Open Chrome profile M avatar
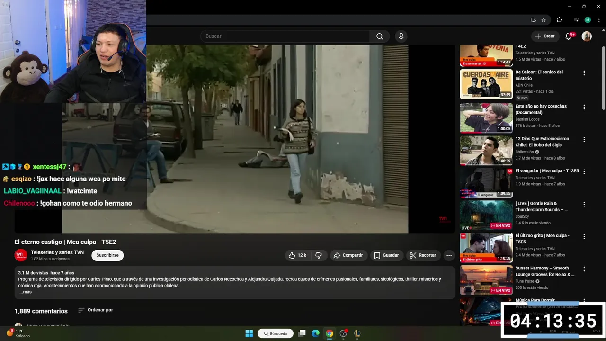The height and width of the screenshot is (341, 606). click(588, 20)
